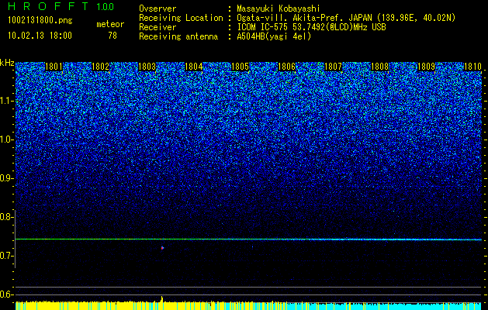The width and height of the screenshot is (488, 310).
Task: Click the 1807 time marker
Action: (333, 67)
